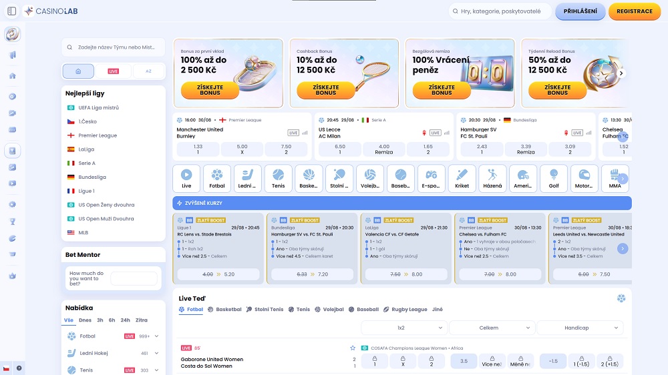This screenshot has height=375, width=668.
Task: Select the Stolní Tenis live tab
Action: tap(265, 310)
